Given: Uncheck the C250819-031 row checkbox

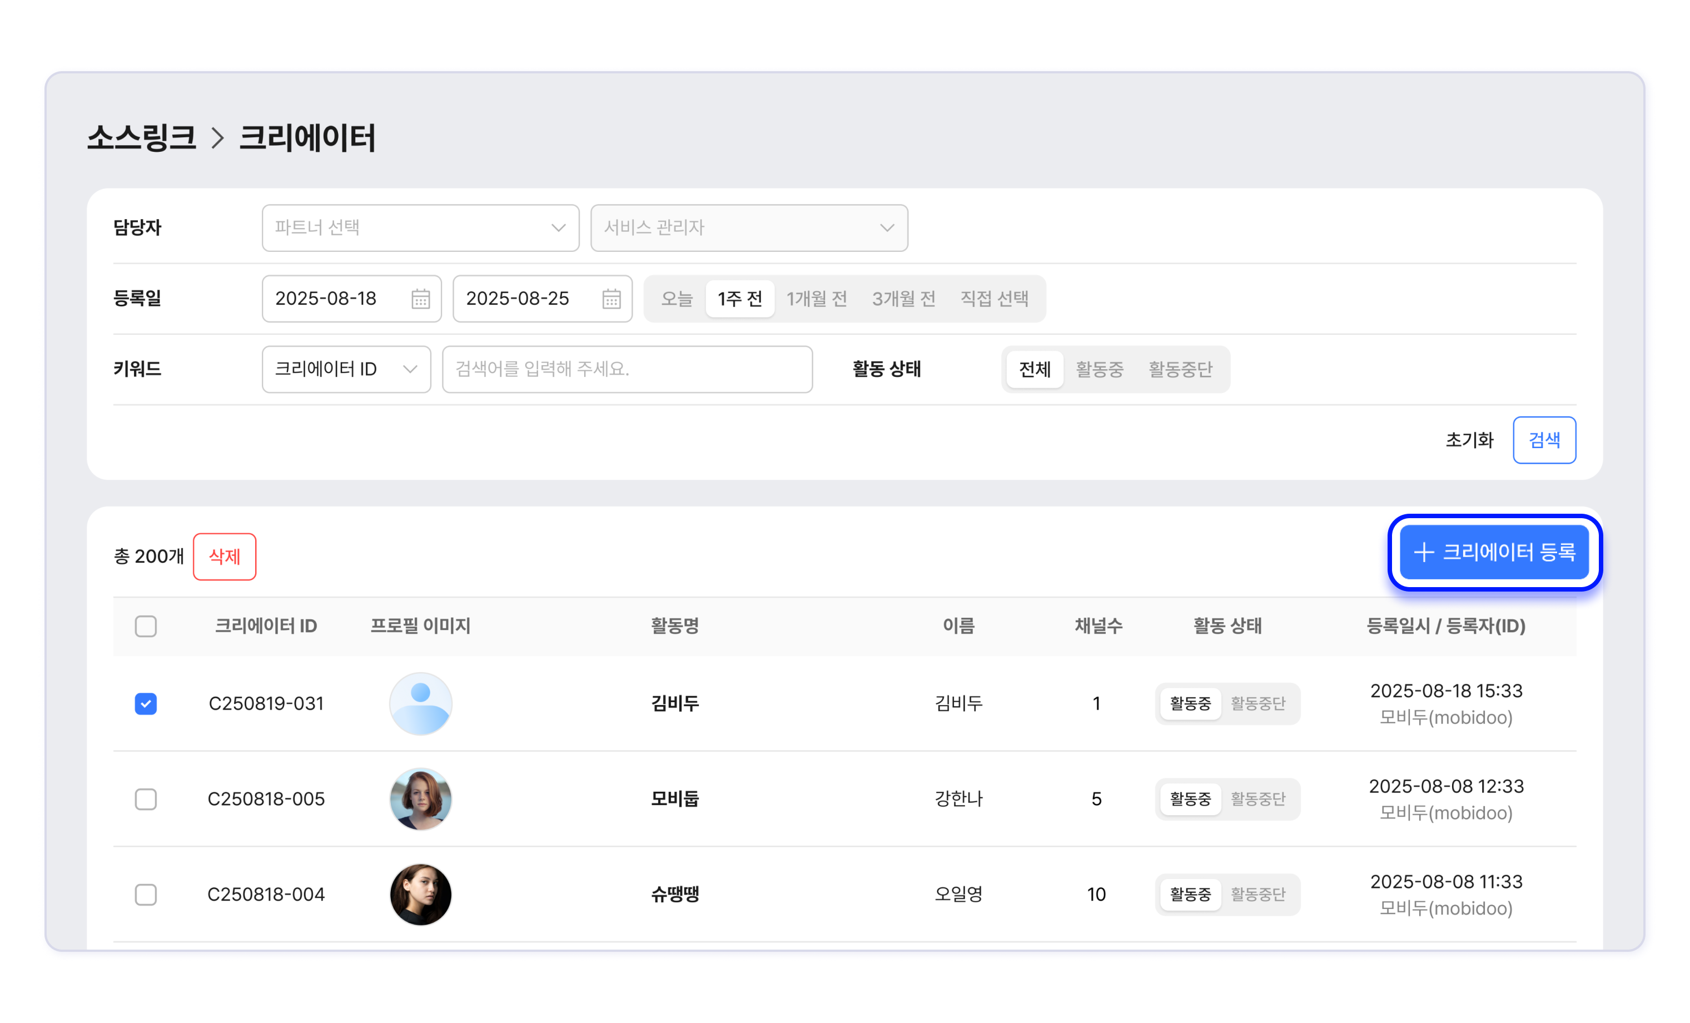Looking at the screenshot, I should 146,703.
